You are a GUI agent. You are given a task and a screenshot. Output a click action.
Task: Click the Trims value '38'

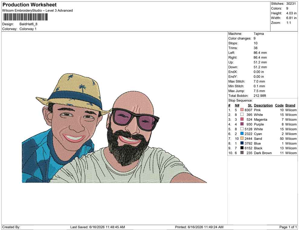click(255, 48)
